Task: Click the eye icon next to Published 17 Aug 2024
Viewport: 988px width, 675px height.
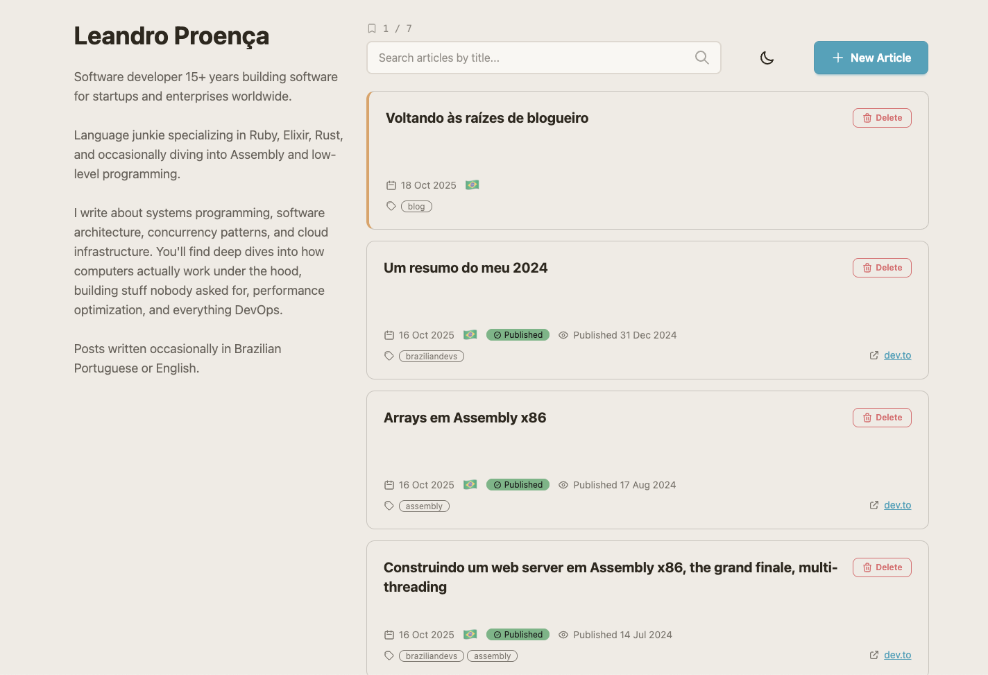Action: (563, 485)
